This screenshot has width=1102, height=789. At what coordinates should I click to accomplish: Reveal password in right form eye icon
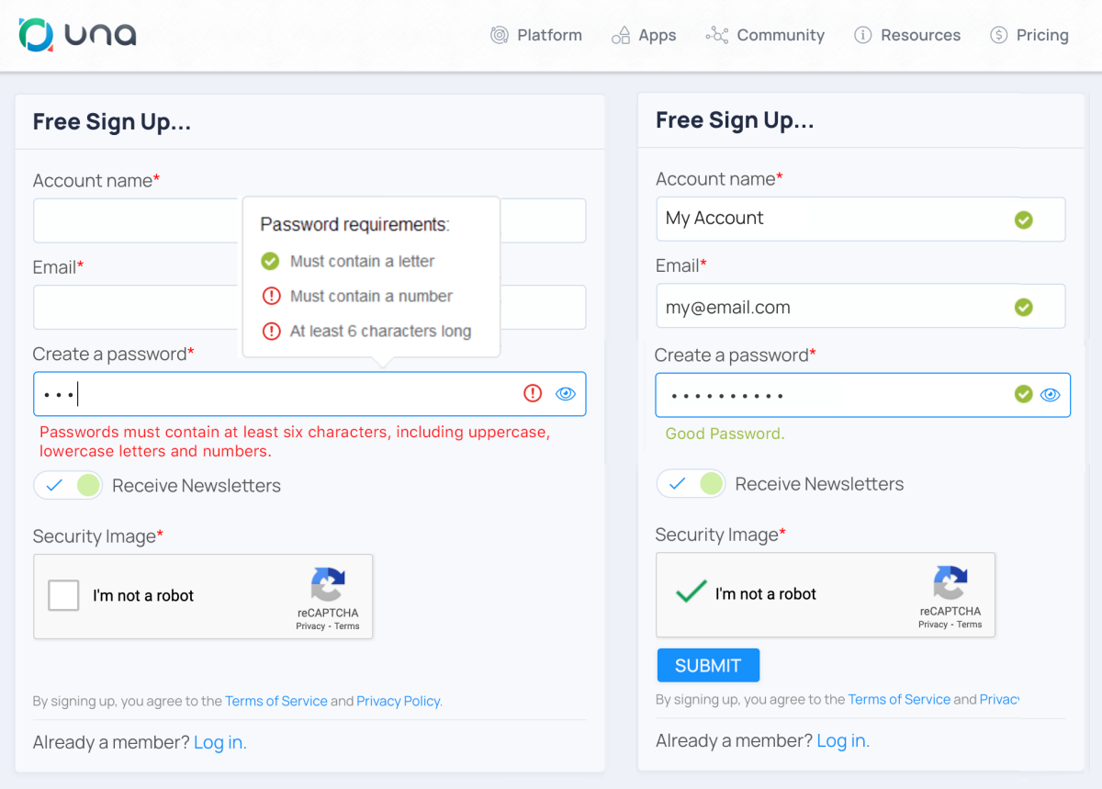pos(1050,395)
